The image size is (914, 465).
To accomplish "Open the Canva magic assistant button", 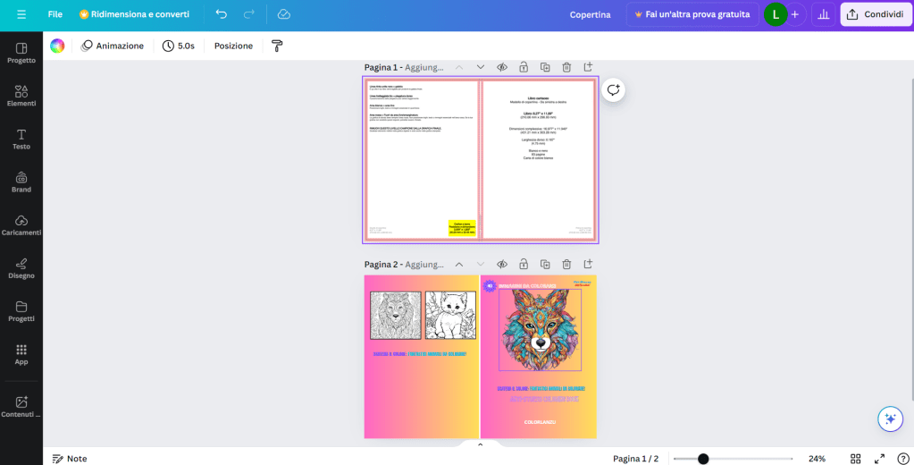I will click(888, 418).
